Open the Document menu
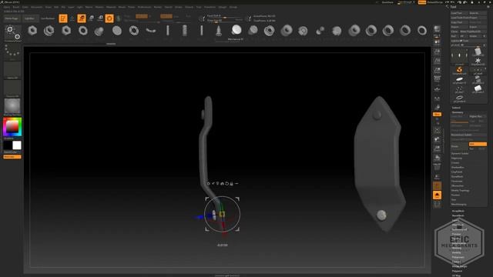 36,7
